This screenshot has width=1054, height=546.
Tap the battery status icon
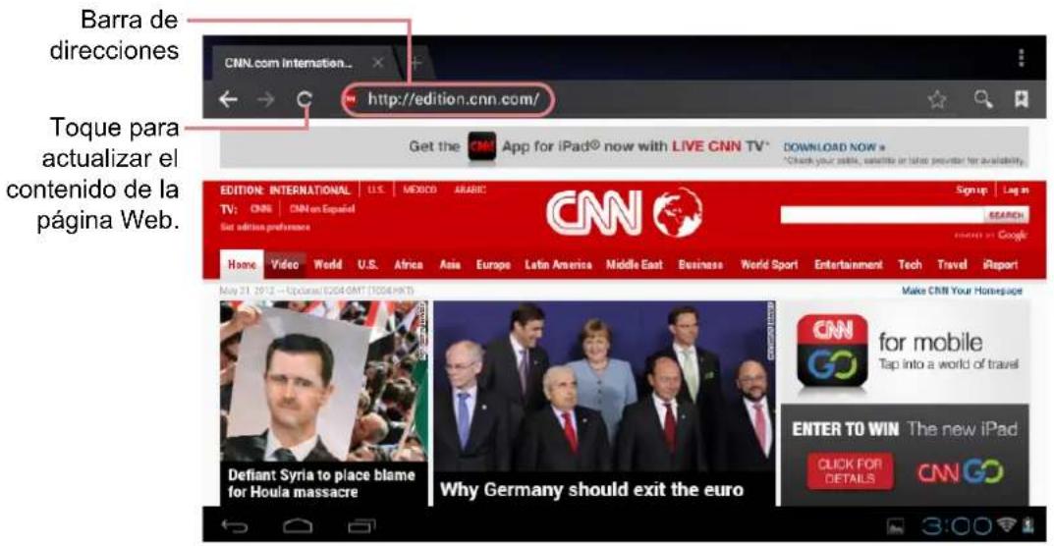pyautogui.click(x=1026, y=524)
